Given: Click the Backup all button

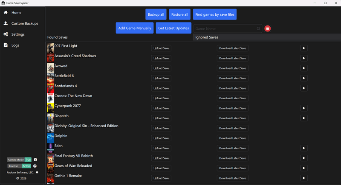Looking at the screenshot, I should (156, 14).
